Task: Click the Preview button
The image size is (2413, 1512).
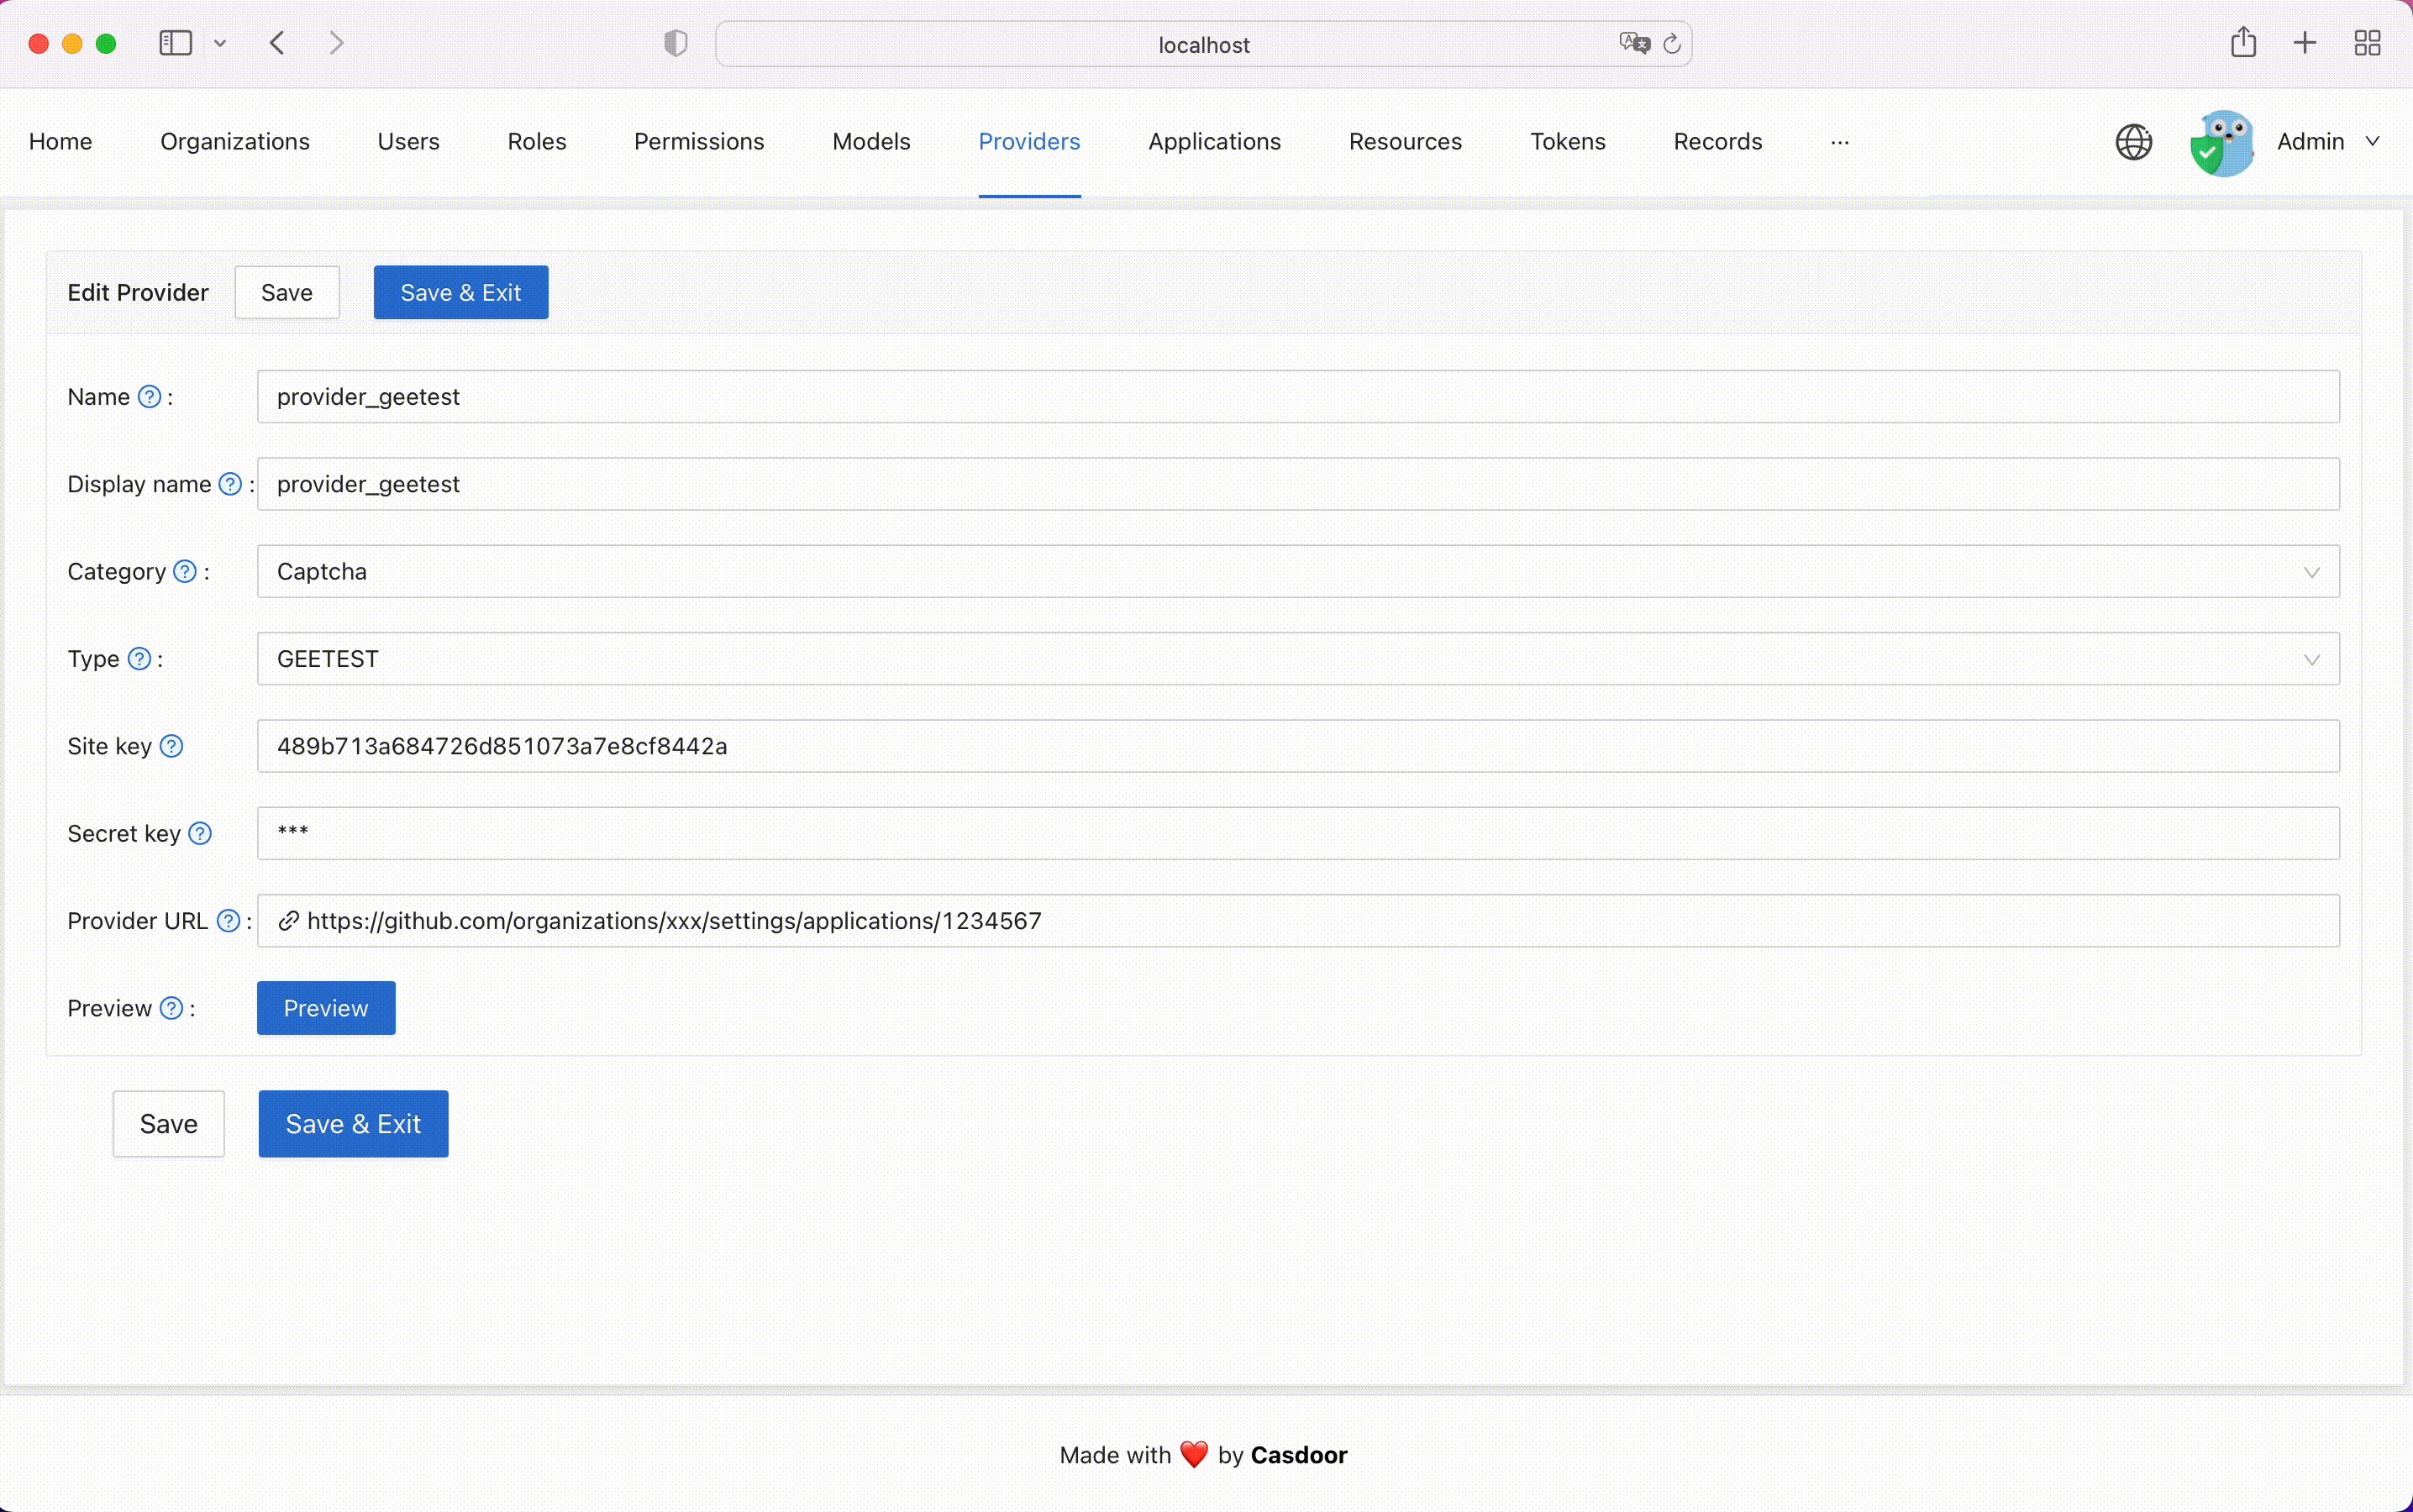Action: click(x=326, y=1008)
